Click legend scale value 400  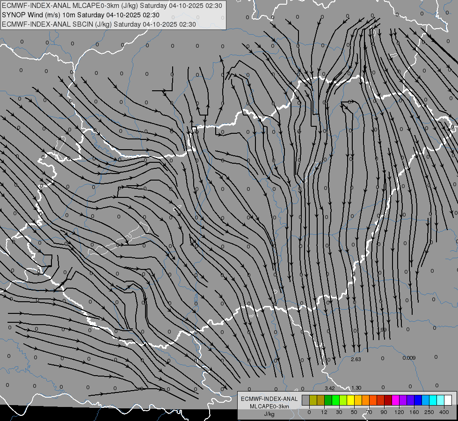[444, 412]
